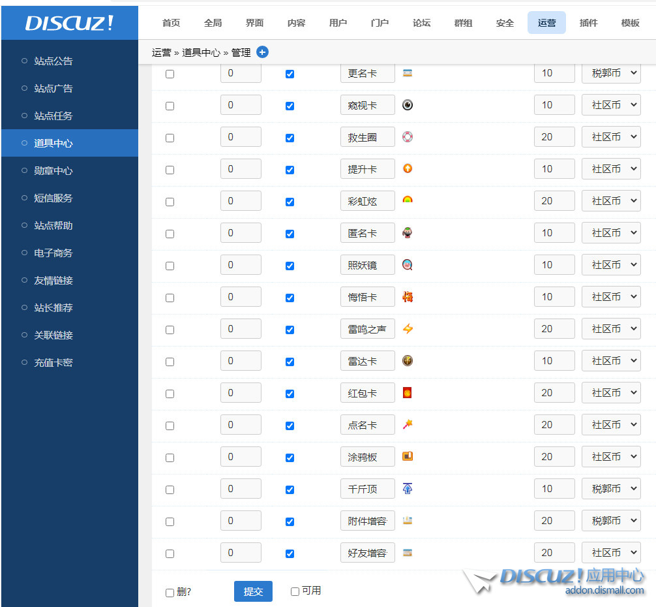
Task: Click the life ring icon beside 救生圈
Action: (408, 136)
